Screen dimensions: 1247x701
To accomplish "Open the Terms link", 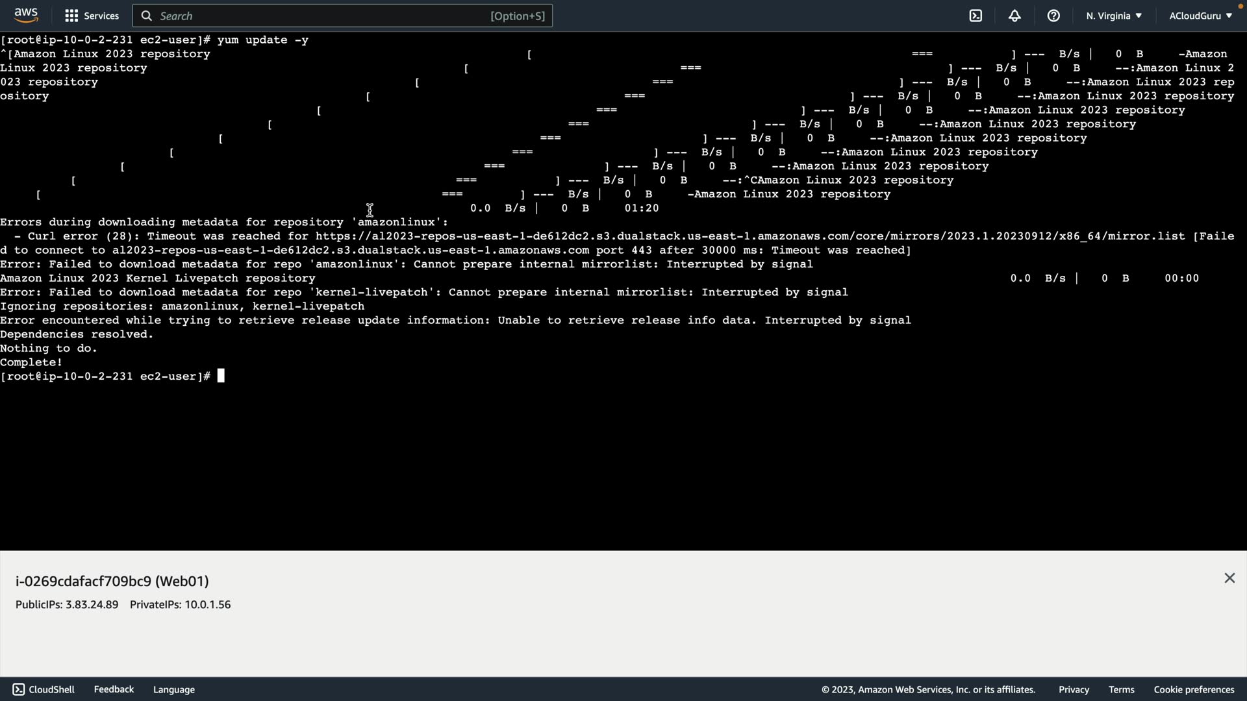I will [1121, 689].
